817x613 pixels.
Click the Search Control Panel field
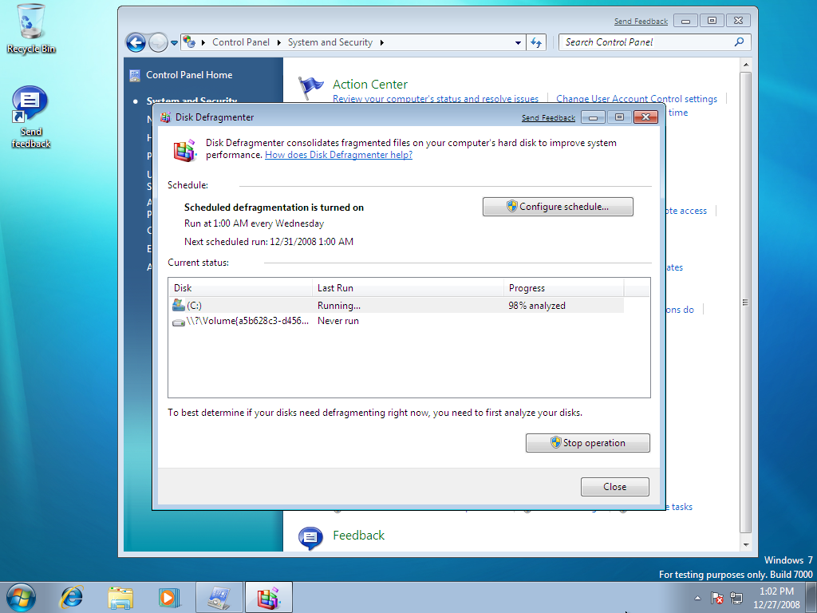646,42
